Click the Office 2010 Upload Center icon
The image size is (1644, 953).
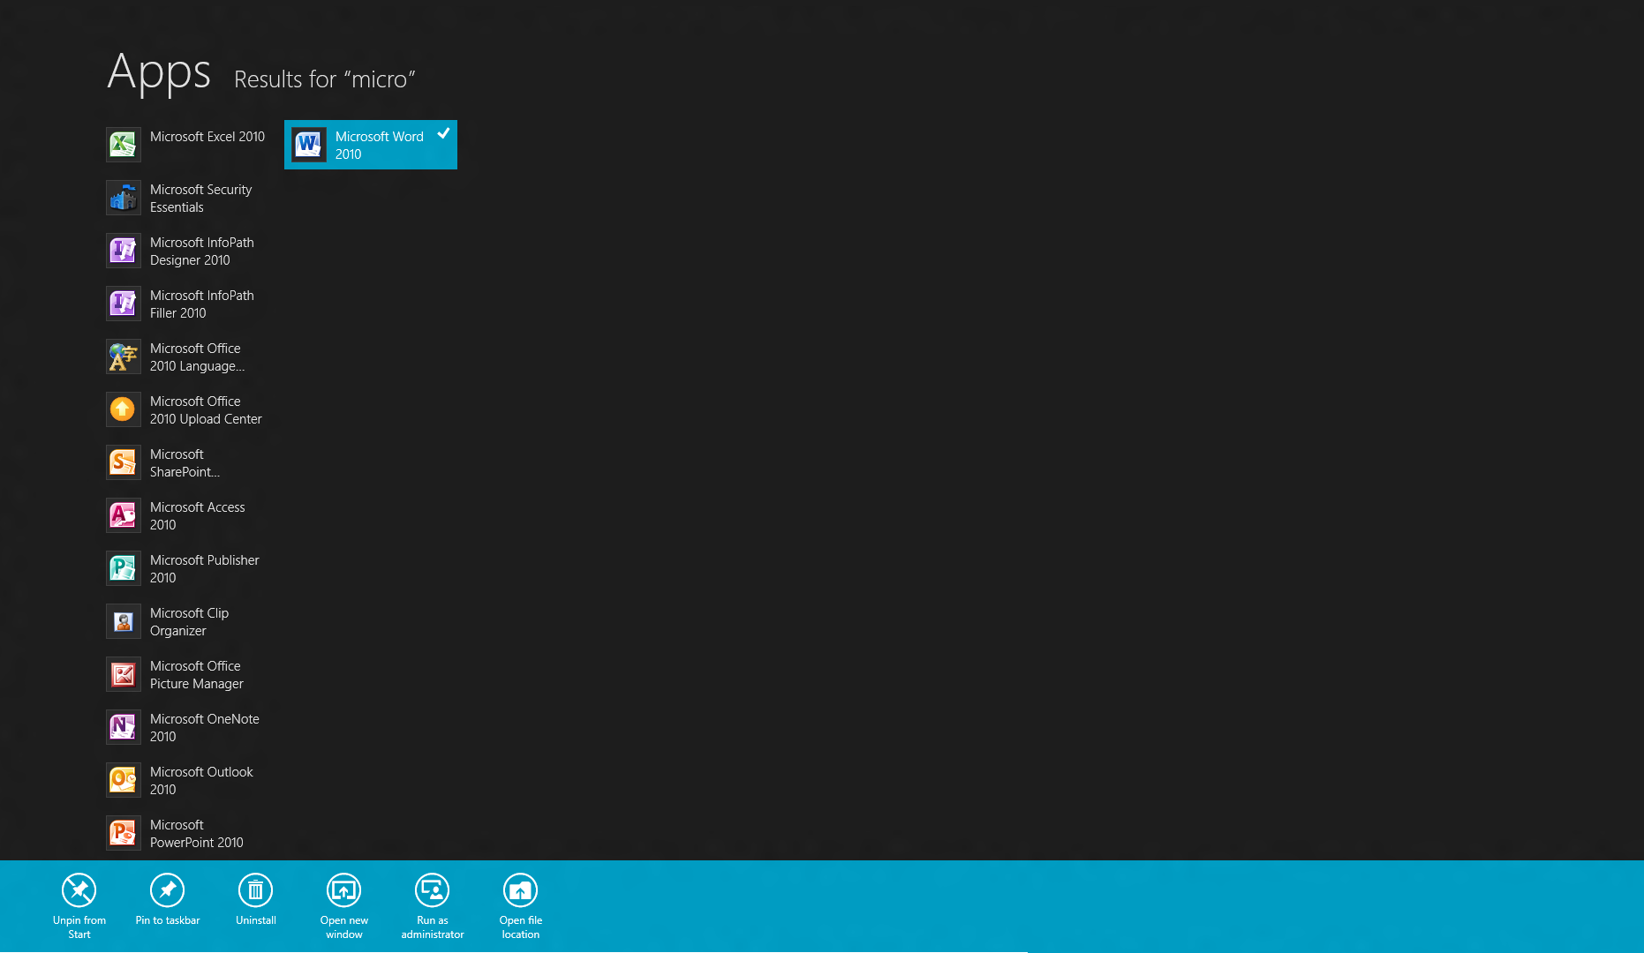point(124,409)
